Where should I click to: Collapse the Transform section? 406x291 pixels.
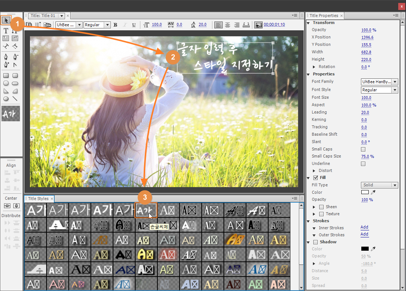click(308, 23)
